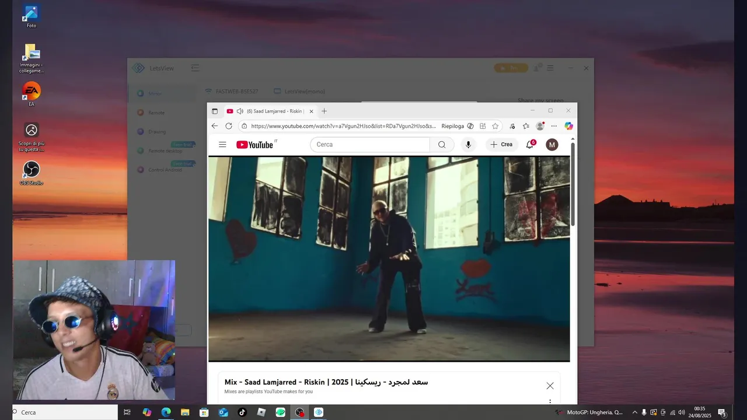Viewport: 747px width, 420px height.
Task: Open Edge tab actions menu icon
Action: click(x=215, y=111)
